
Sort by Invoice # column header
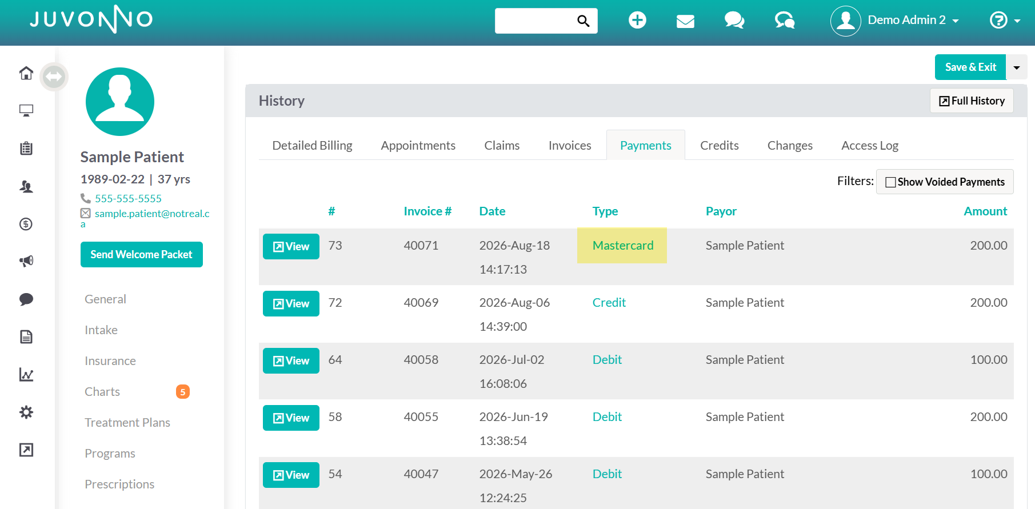pyautogui.click(x=427, y=211)
